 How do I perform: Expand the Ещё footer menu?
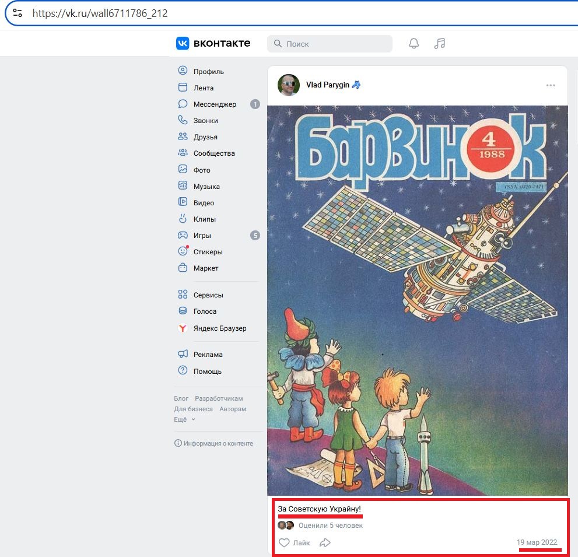point(184,419)
